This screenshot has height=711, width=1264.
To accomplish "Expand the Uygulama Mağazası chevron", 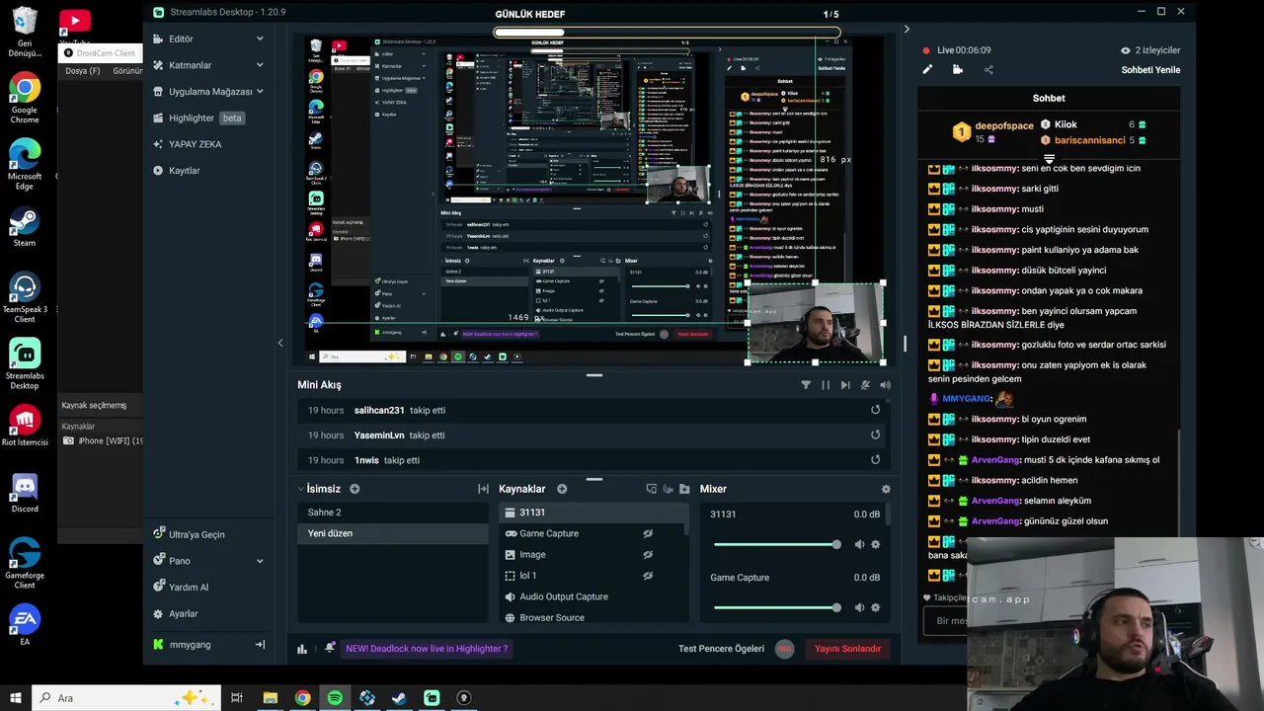I will (260, 92).
